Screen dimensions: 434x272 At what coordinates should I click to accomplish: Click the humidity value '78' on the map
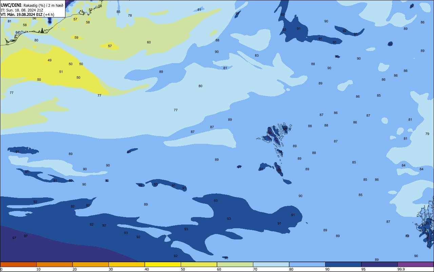point(130,16)
